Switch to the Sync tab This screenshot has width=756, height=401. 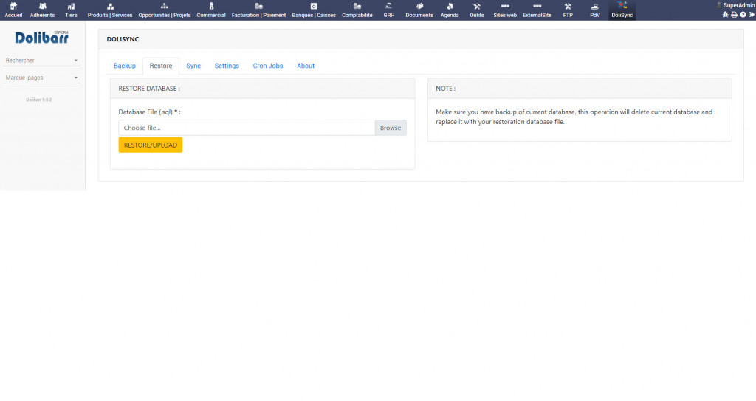click(x=193, y=66)
